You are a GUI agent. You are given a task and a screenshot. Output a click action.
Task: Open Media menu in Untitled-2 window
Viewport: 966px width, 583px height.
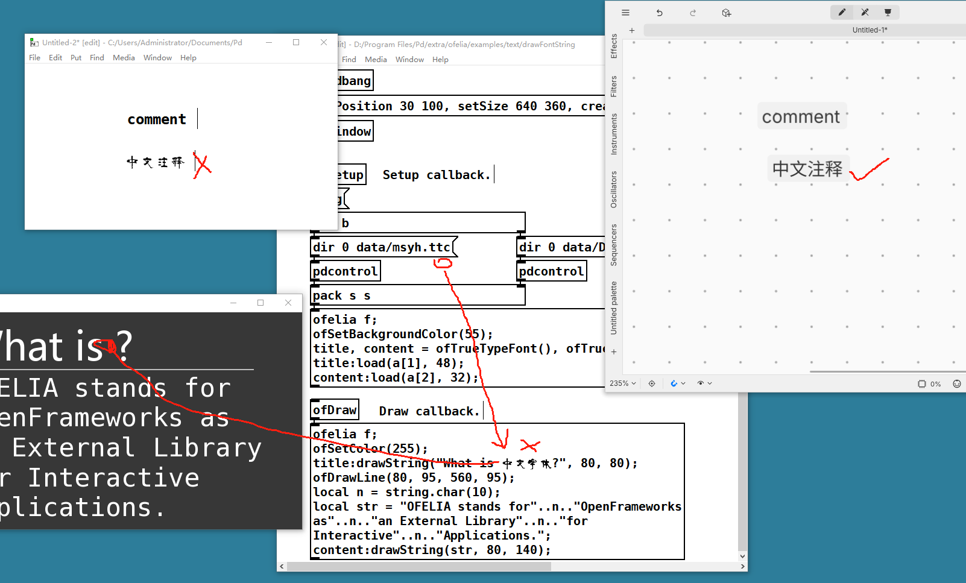pos(124,58)
